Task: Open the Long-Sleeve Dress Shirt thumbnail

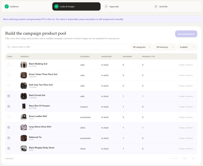Action: (24, 128)
